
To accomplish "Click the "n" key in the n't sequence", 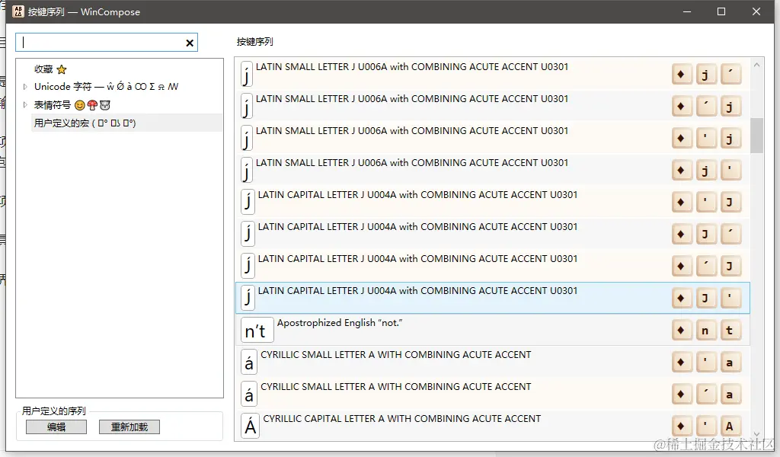I will pos(705,331).
